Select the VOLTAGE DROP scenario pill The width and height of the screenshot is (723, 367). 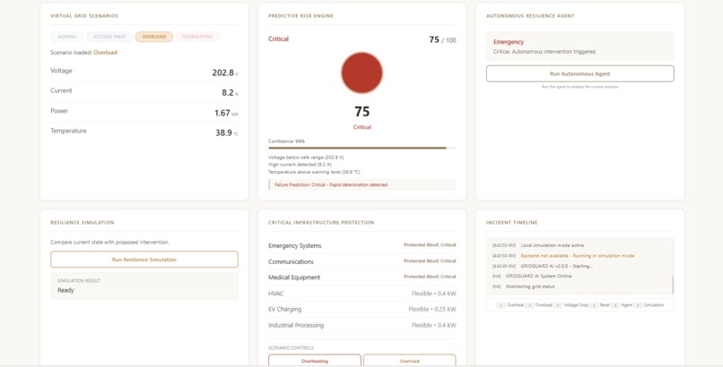pos(109,37)
